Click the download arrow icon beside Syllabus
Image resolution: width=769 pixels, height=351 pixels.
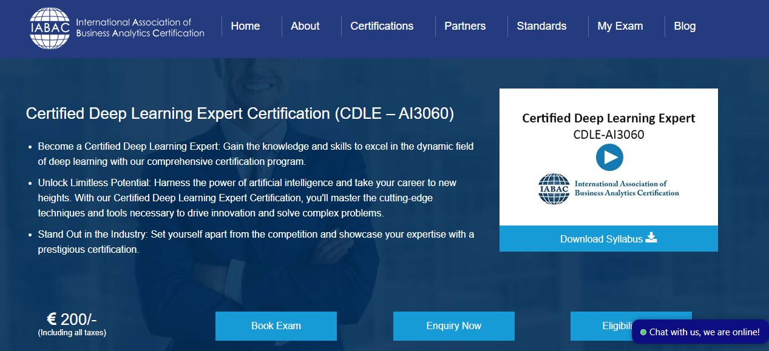coord(651,238)
